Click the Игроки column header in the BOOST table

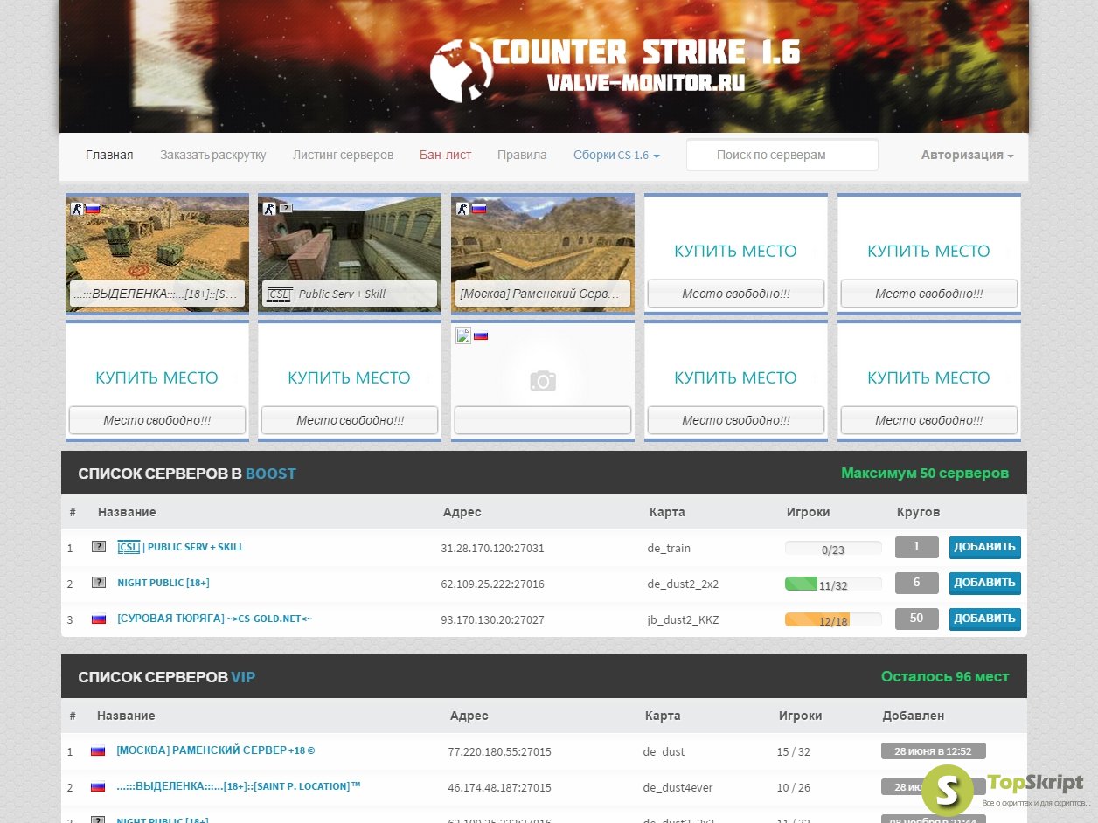809,512
